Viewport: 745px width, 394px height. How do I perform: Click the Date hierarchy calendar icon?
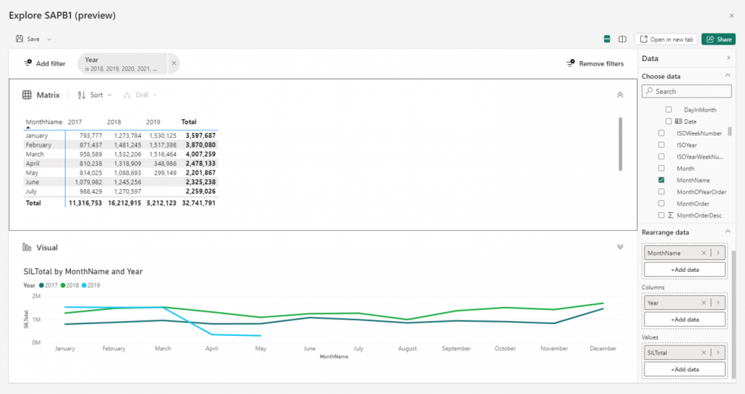point(679,121)
